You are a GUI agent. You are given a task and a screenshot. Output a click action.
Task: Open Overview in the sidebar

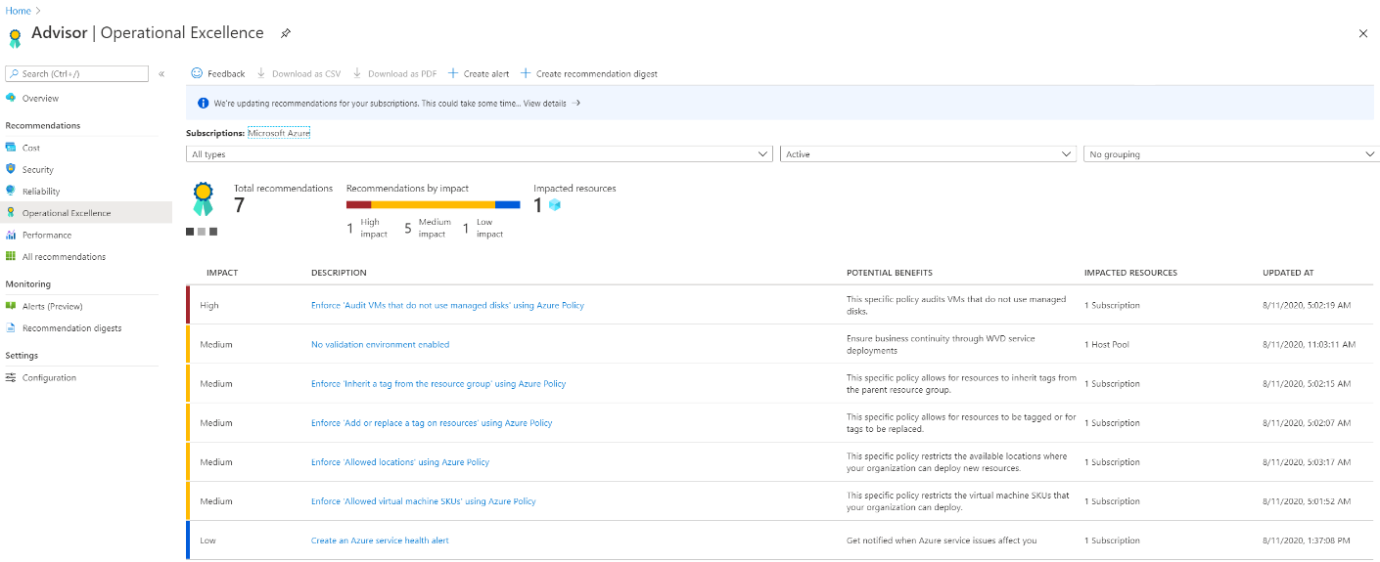[40, 98]
